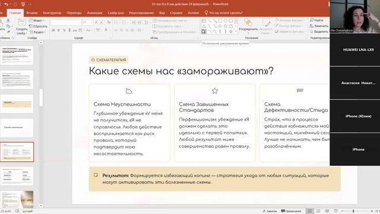Toggle italic with the К button
380x214 pixels.
[x=59, y=30]
